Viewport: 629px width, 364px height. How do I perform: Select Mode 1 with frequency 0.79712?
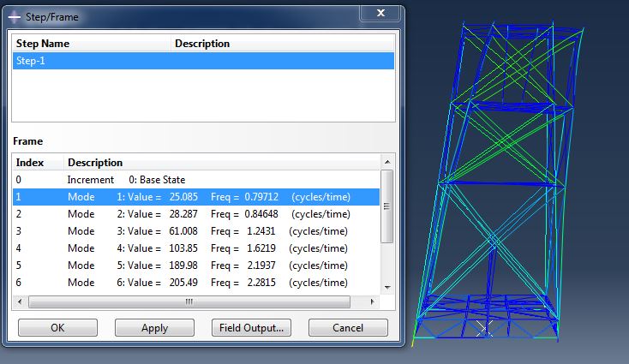click(x=195, y=197)
